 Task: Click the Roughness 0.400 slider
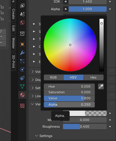(x=85, y=127)
